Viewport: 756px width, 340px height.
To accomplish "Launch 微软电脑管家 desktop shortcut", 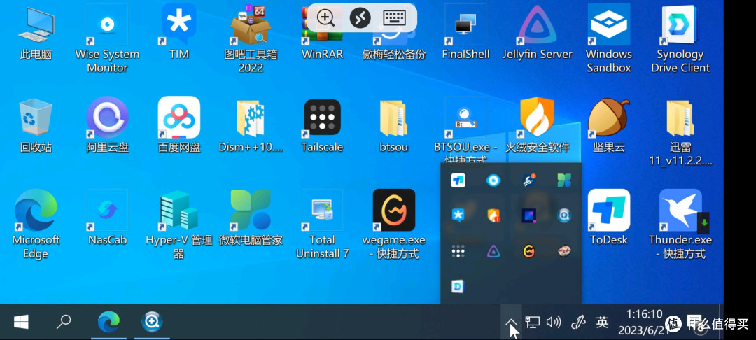I will pos(251,218).
